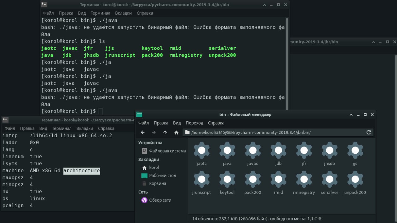Roll up the file manager window

351,115
